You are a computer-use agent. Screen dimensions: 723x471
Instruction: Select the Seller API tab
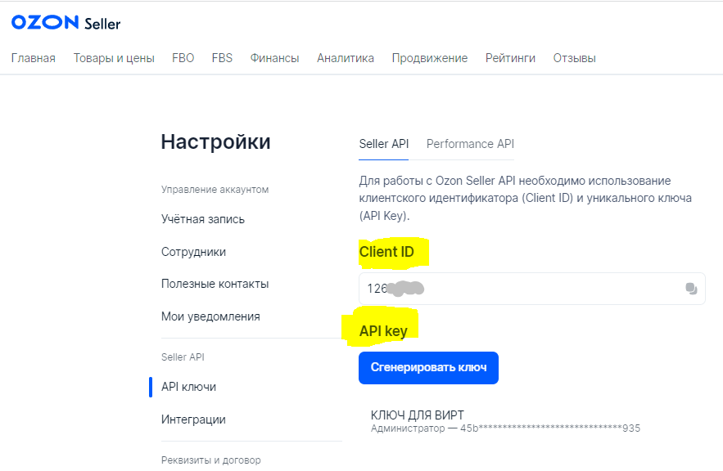[384, 144]
